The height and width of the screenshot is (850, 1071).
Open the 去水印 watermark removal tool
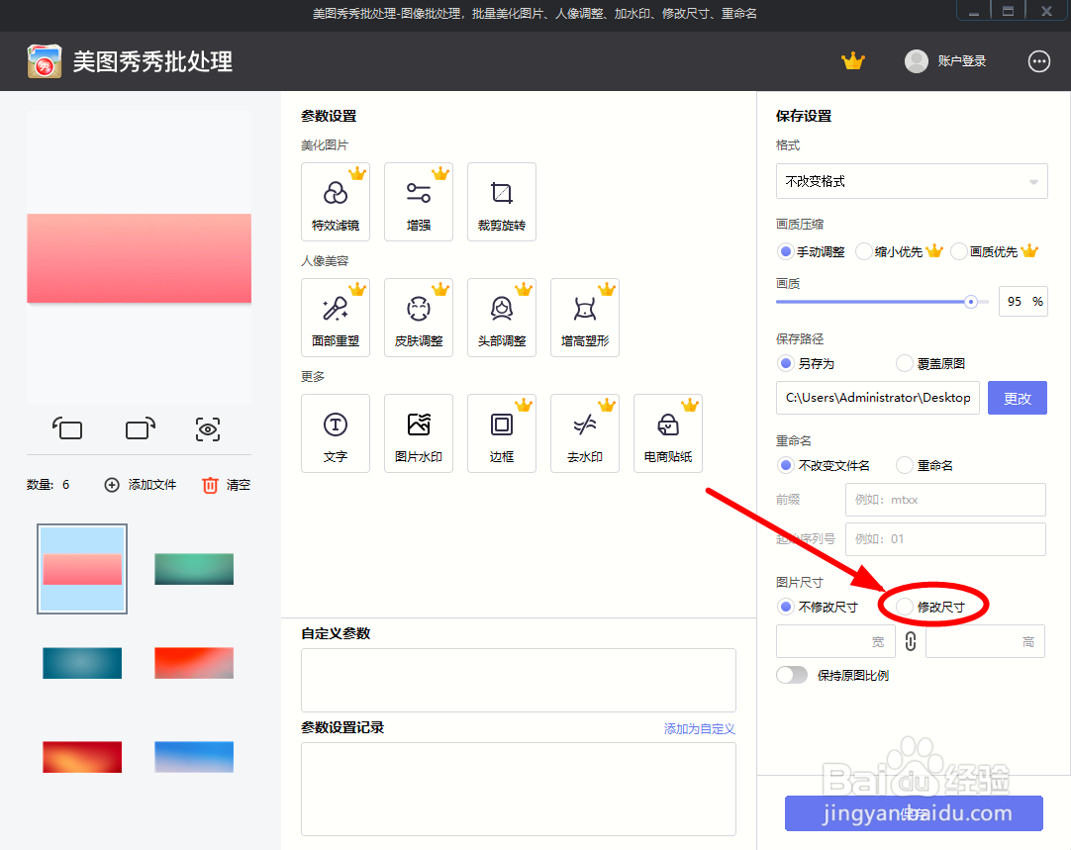click(585, 433)
